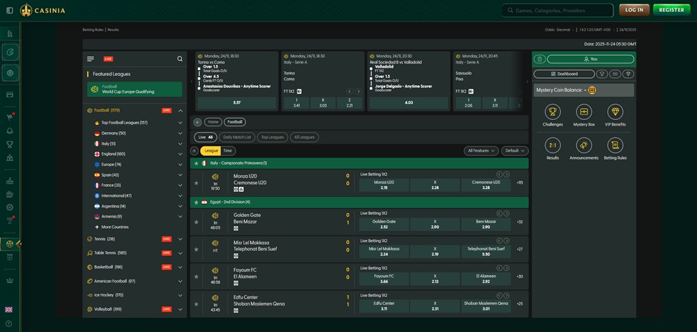Select the active sportsbook football icon in left sidebar

click(10, 244)
